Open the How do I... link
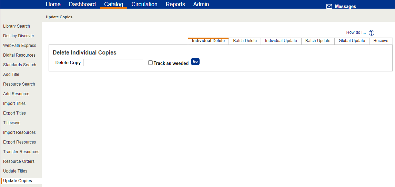This screenshot has width=395, height=187. [x=356, y=32]
